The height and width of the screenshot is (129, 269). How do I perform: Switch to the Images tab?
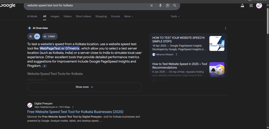(55, 16)
